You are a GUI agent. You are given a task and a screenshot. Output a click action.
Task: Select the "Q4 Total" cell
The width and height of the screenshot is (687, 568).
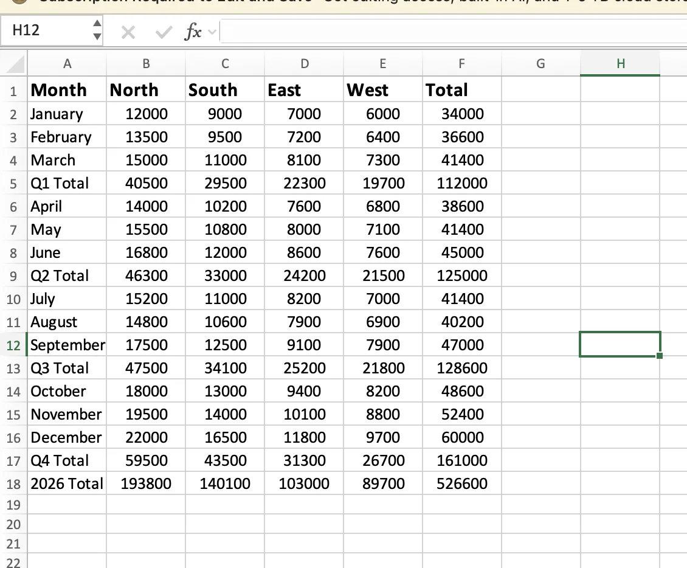[67, 460]
